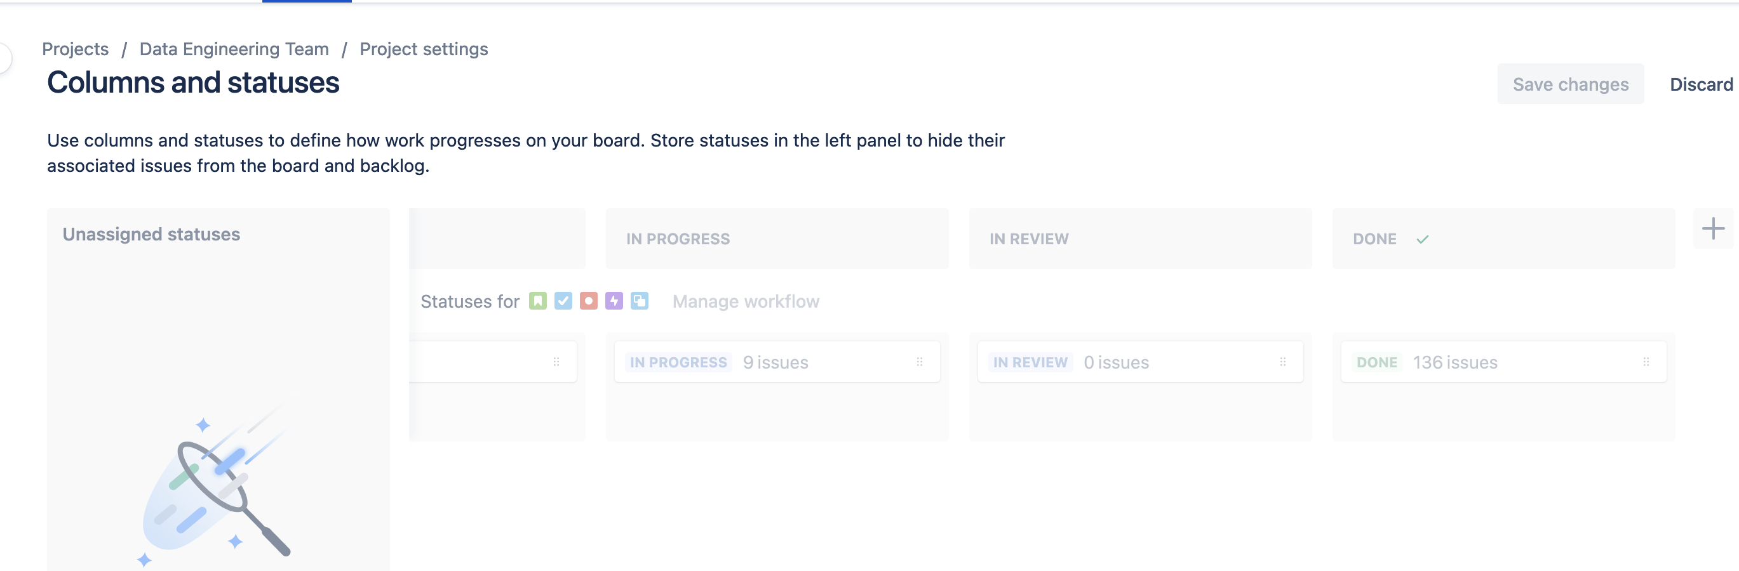
Task: Click the blue Subtask issue type icon
Action: pyautogui.click(x=640, y=301)
